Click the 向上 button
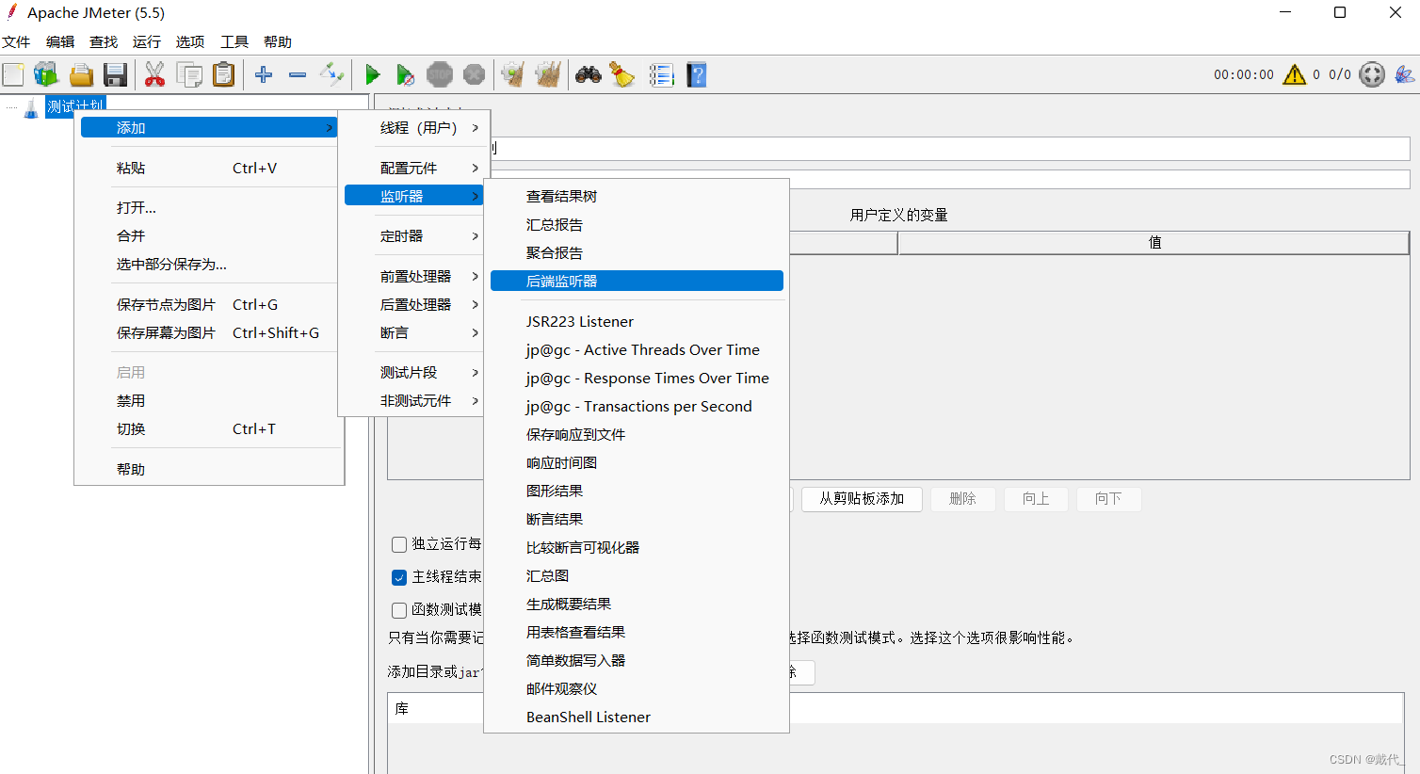This screenshot has width=1420, height=774. 1036,499
